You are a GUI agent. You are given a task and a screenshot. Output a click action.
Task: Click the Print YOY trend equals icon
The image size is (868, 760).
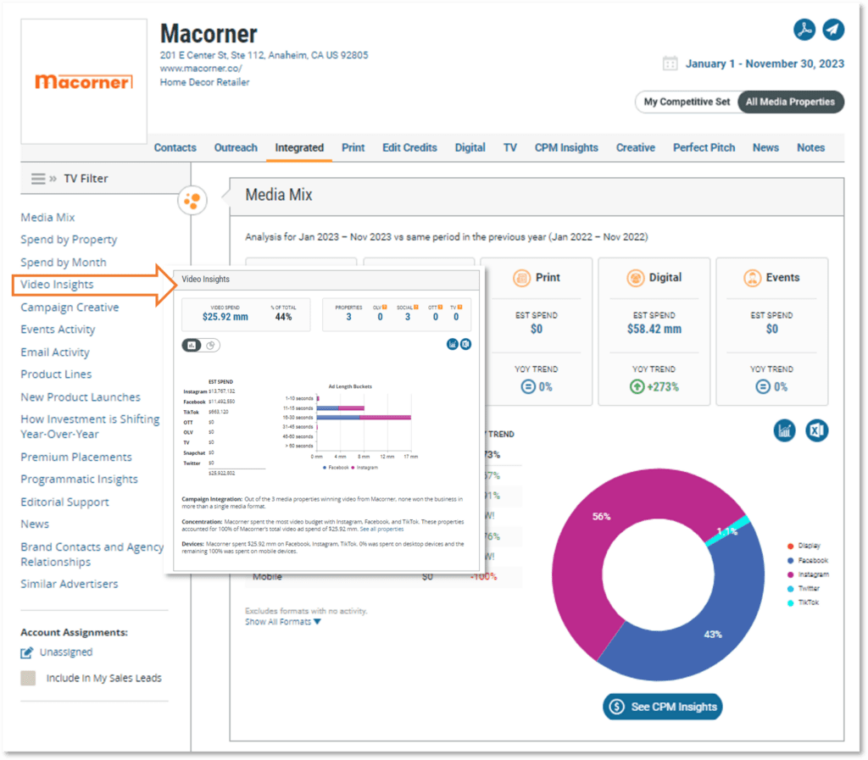[528, 386]
